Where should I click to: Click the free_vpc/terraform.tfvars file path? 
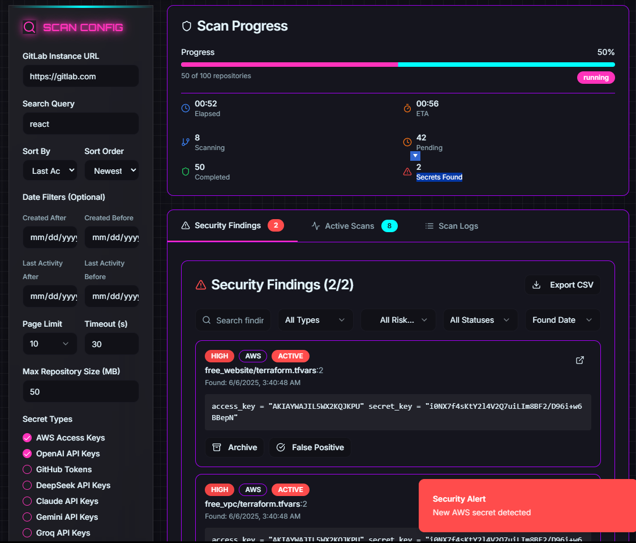click(x=253, y=503)
